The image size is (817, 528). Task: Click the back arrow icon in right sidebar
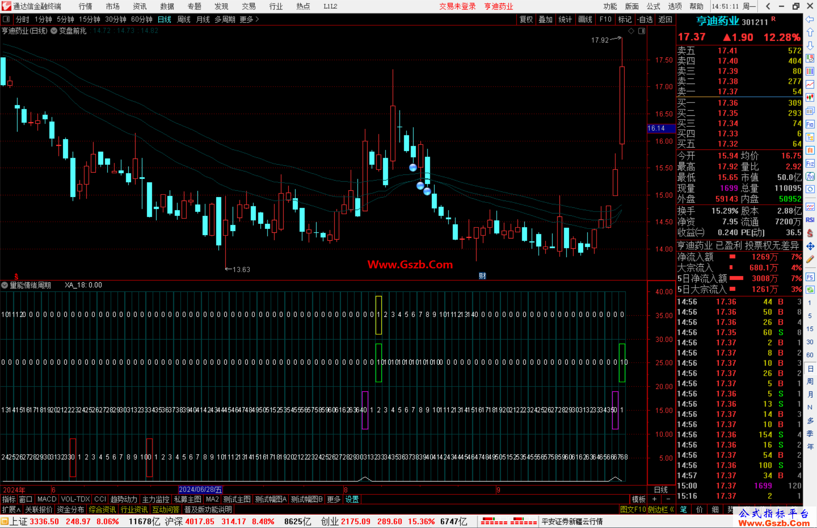tap(810, 19)
